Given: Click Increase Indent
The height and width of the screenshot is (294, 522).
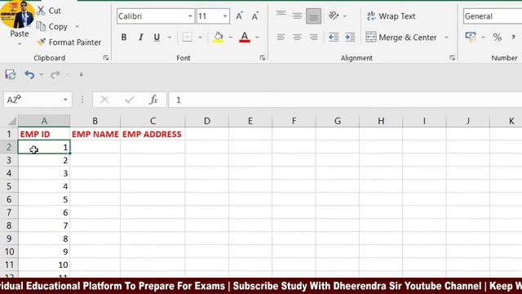Looking at the screenshot, I should tap(350, 37).
